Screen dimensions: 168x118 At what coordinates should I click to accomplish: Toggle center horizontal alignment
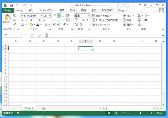pyautogui.click(x=59, y=20)
